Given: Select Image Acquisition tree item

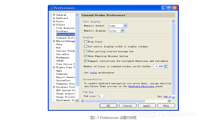Looking at the screenshot, I should pos(65,94).
